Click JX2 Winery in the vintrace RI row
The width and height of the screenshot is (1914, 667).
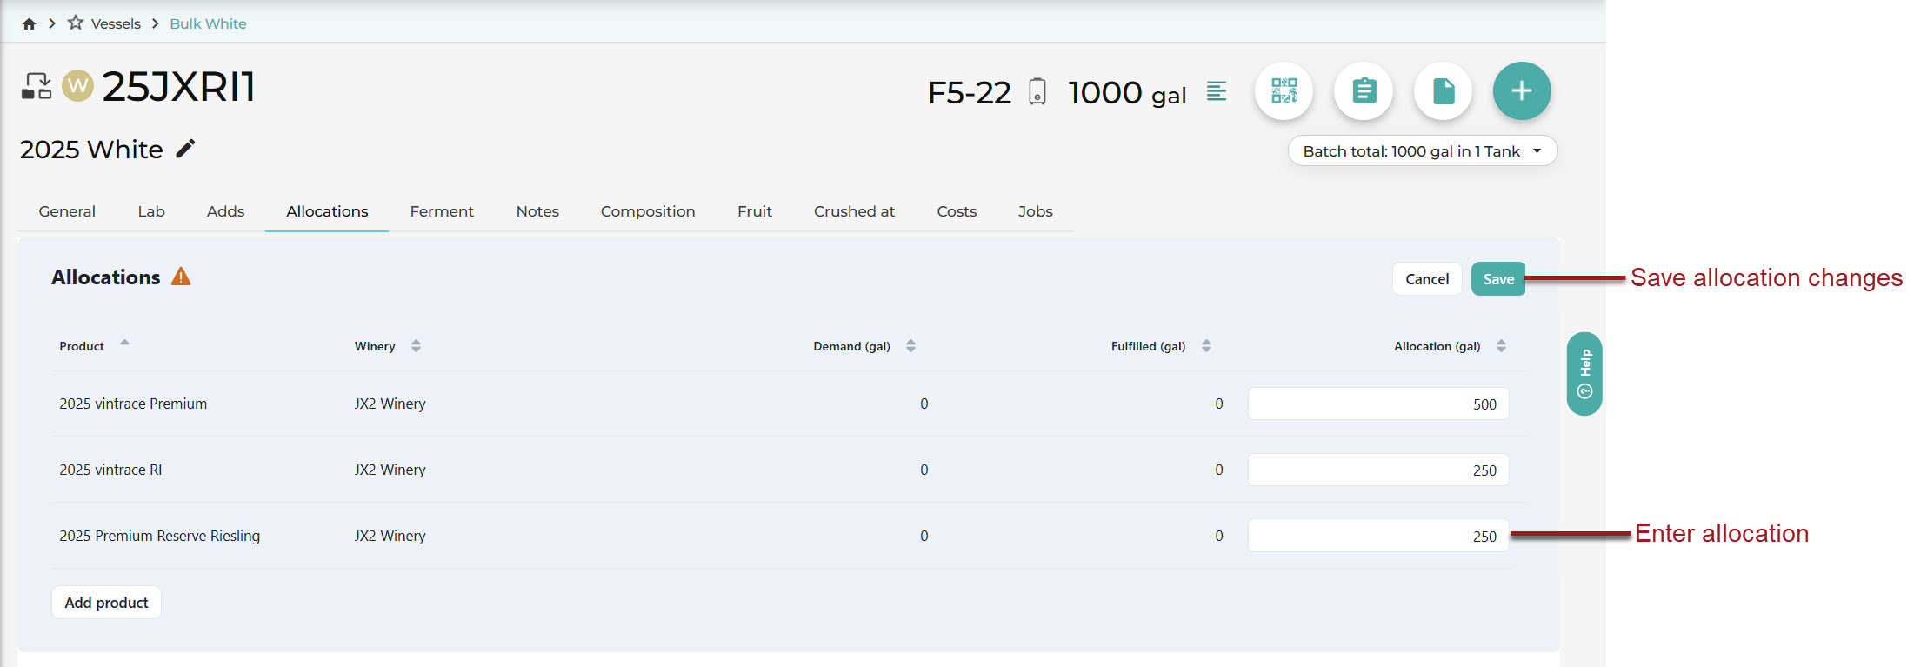tap(390, 470)
